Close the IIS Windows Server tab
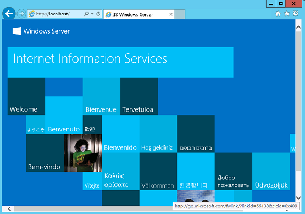 tap(171, 14)
